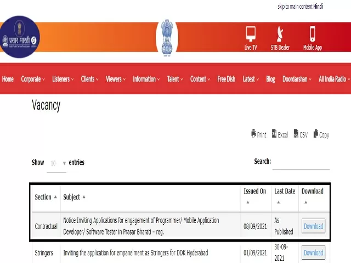Image resolution: width=351 pixels, height=263 pixels.
Task: Sort table by Section column
Action: tap(46, 197)
